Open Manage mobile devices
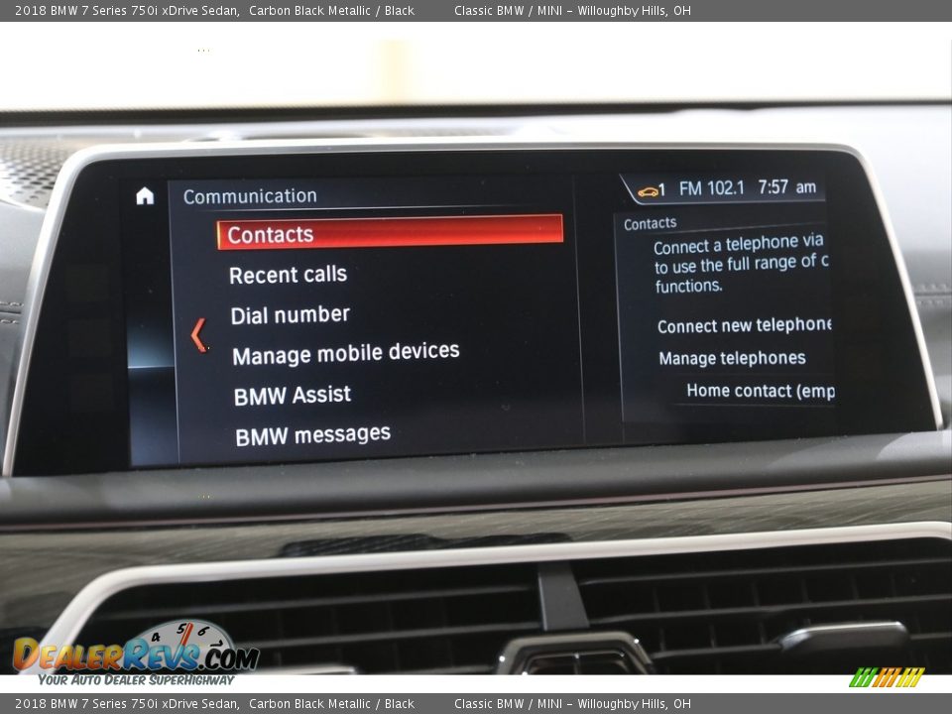The width and height of the screenshot is (952, 714). (x=345, y=354)
